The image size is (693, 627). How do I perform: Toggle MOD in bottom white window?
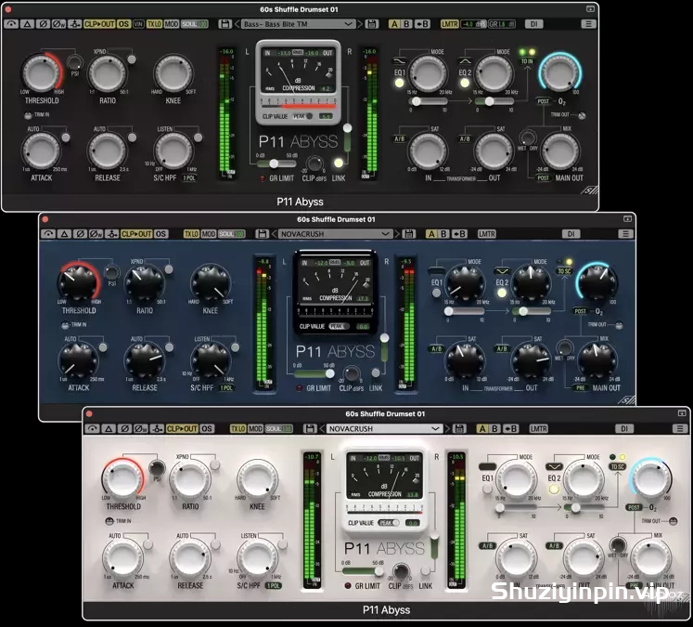click(x=255, y=428)
